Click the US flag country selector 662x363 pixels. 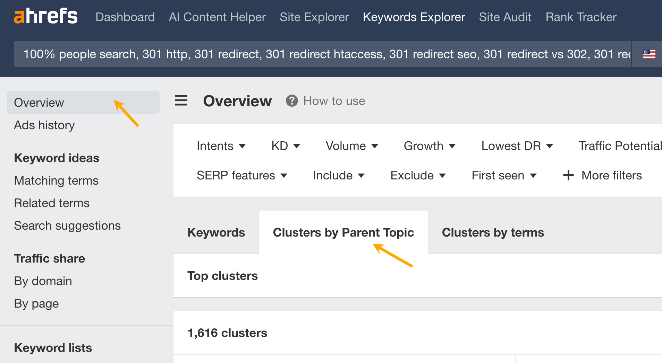point(649,54)
